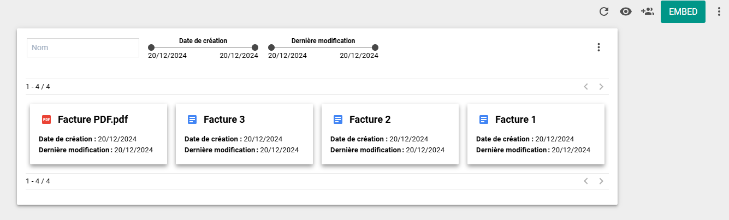Screen dimensions: 729x220
Task: Click the blue document icon of Facture 3
Action: (192, 120)
